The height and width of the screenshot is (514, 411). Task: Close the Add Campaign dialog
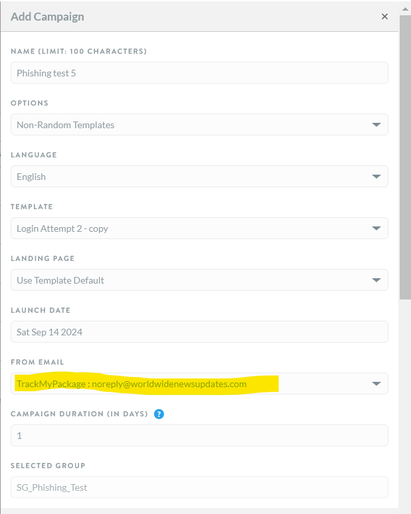pos(384,17)
